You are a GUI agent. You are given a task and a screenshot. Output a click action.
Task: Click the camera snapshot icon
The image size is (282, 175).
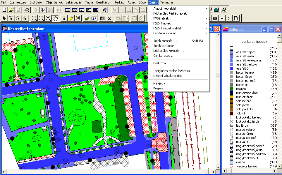pos(215,18)
